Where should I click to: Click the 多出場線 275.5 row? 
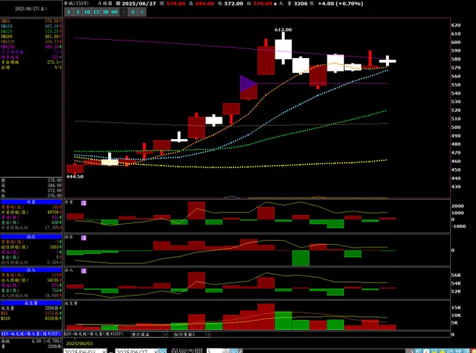[x=31, y=62]
